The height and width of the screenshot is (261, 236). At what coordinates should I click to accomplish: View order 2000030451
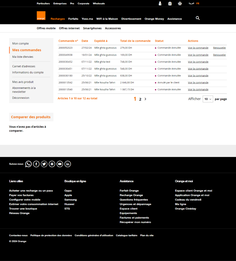point(198,69)
